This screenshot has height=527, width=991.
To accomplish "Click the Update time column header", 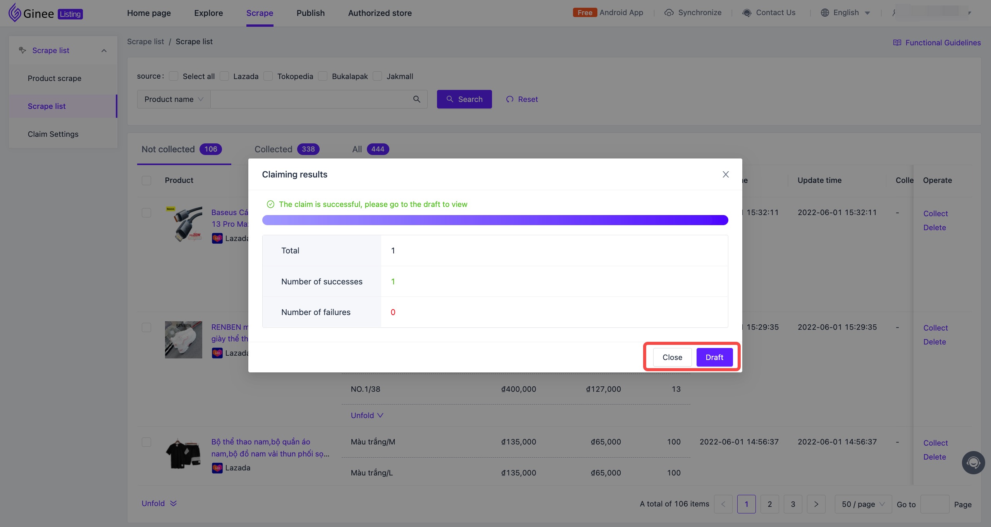I will click(x=819, y=180).
